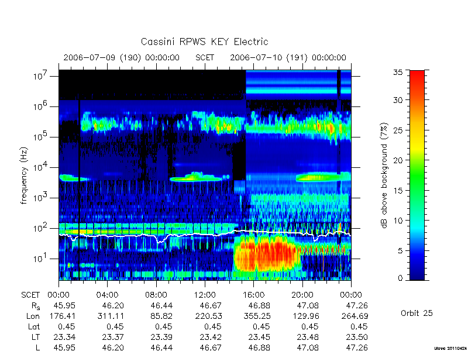Click the Lon value 311.11

click(111, 316)
